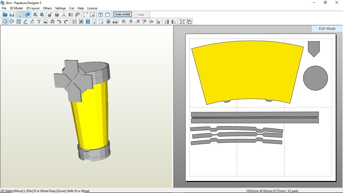Save the project with the floppy icon
Image resolution: width=343 pixels, height=193 pixels.
pos(12,15)
